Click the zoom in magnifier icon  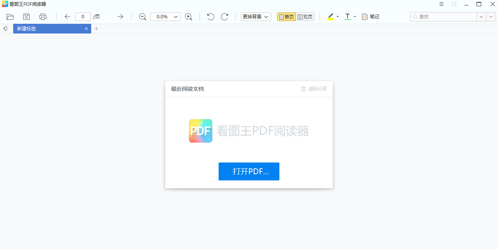189,17
